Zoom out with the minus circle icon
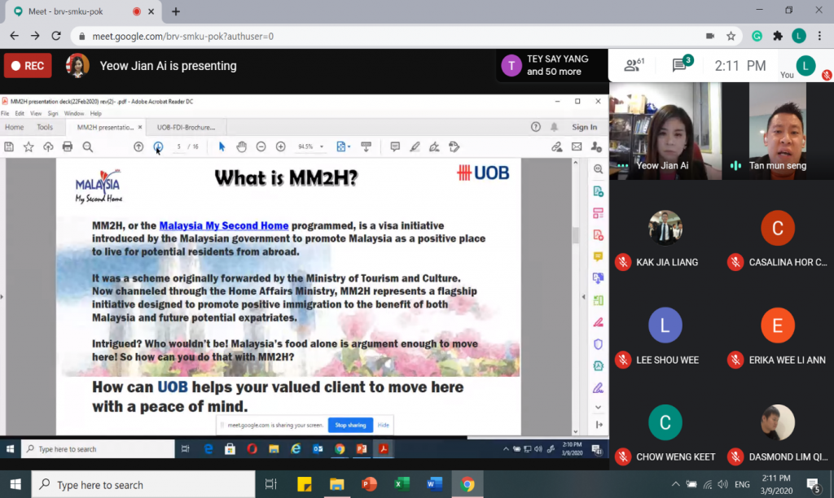Screen dimensions: 834x498 261,146
